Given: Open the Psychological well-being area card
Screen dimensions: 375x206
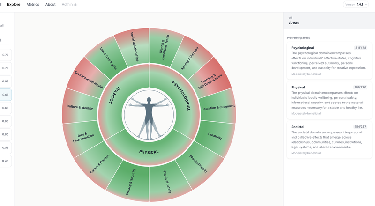Looking at the screenshot, I should click(x=329, y=61).
